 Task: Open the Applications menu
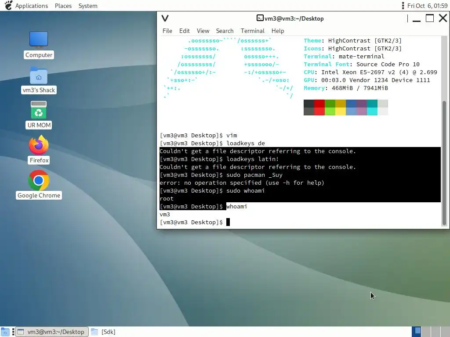point(32,6)
